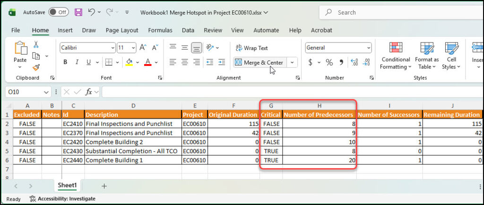Open Font dialog launcher
The height and width of the screenshot is (205, 484).
pyautogui.click(x=160, y=78)
